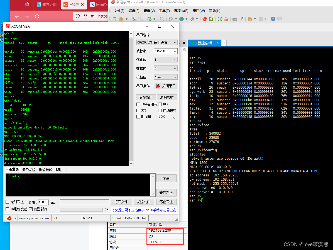Click the color scheme icon in Xshell toolbar
The width and height of the screenshot is (333, 250).
(x=170, y=19)
